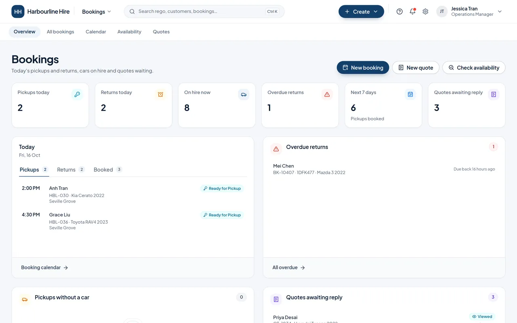Click the search magnifier icon
This screenshot has height=323, width=517.
coord(132,12)
